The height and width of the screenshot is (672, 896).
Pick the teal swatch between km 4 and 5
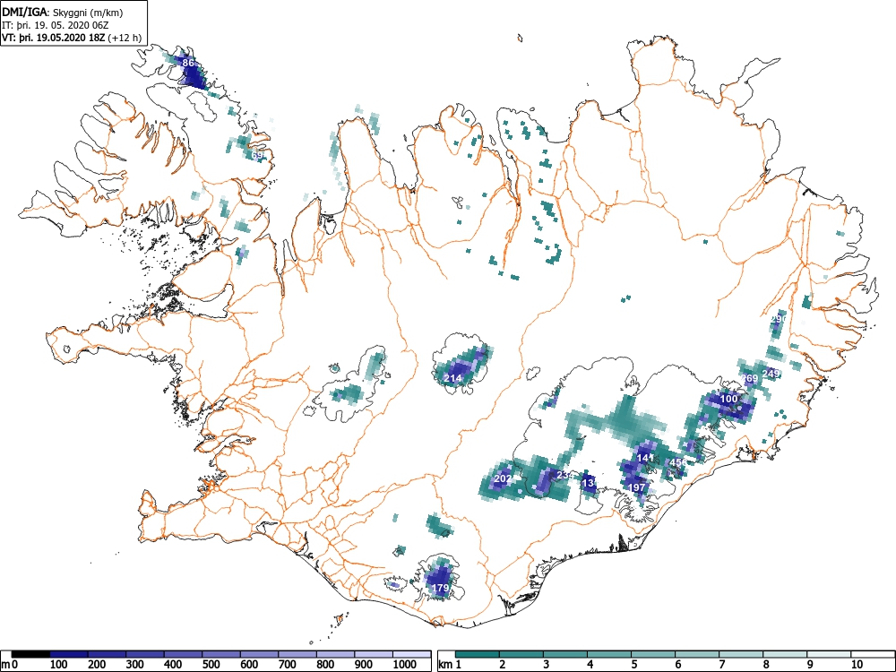(609, 654)
